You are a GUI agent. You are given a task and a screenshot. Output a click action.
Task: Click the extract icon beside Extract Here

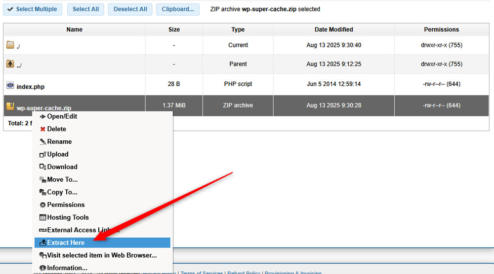pos(43,242)
